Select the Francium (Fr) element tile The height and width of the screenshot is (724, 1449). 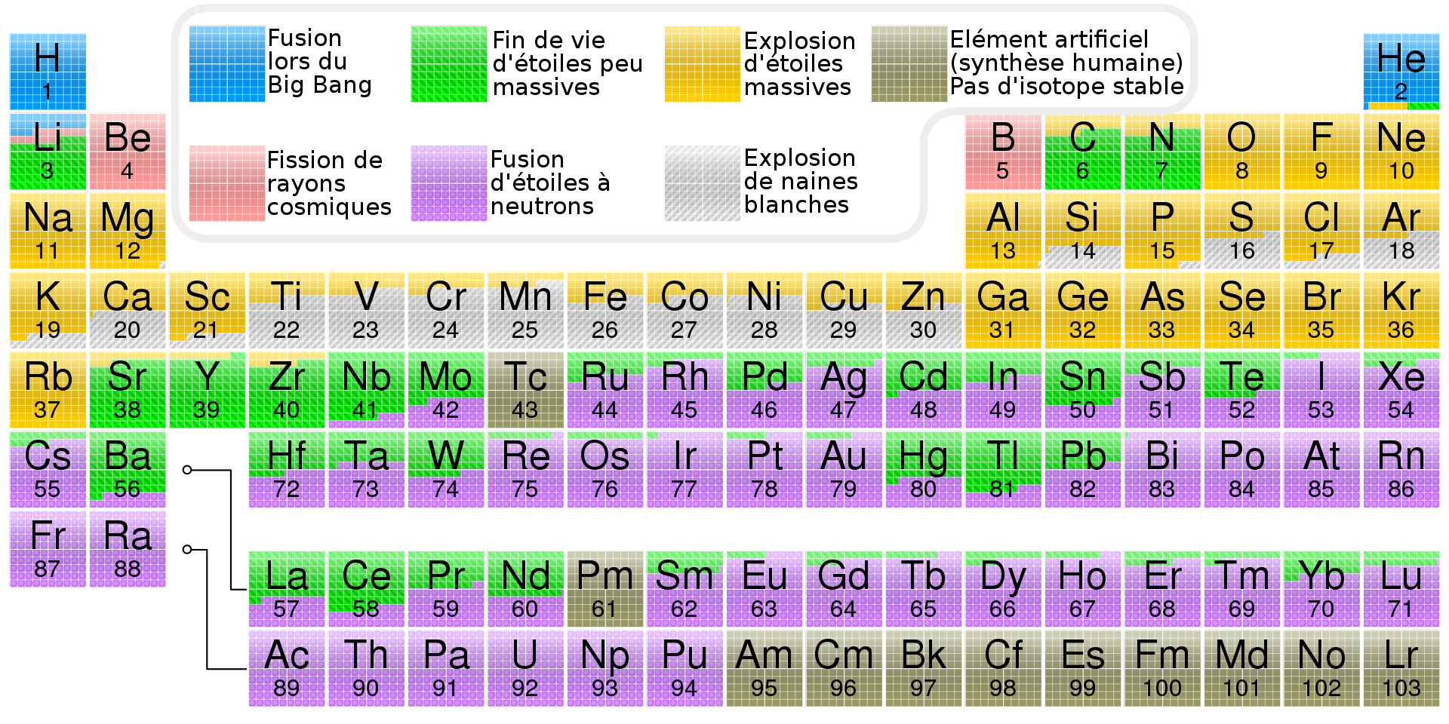(x=48, y=549)
